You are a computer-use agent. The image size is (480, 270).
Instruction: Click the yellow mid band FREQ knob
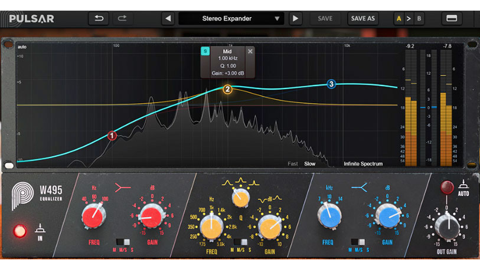[x=211, y=227]
